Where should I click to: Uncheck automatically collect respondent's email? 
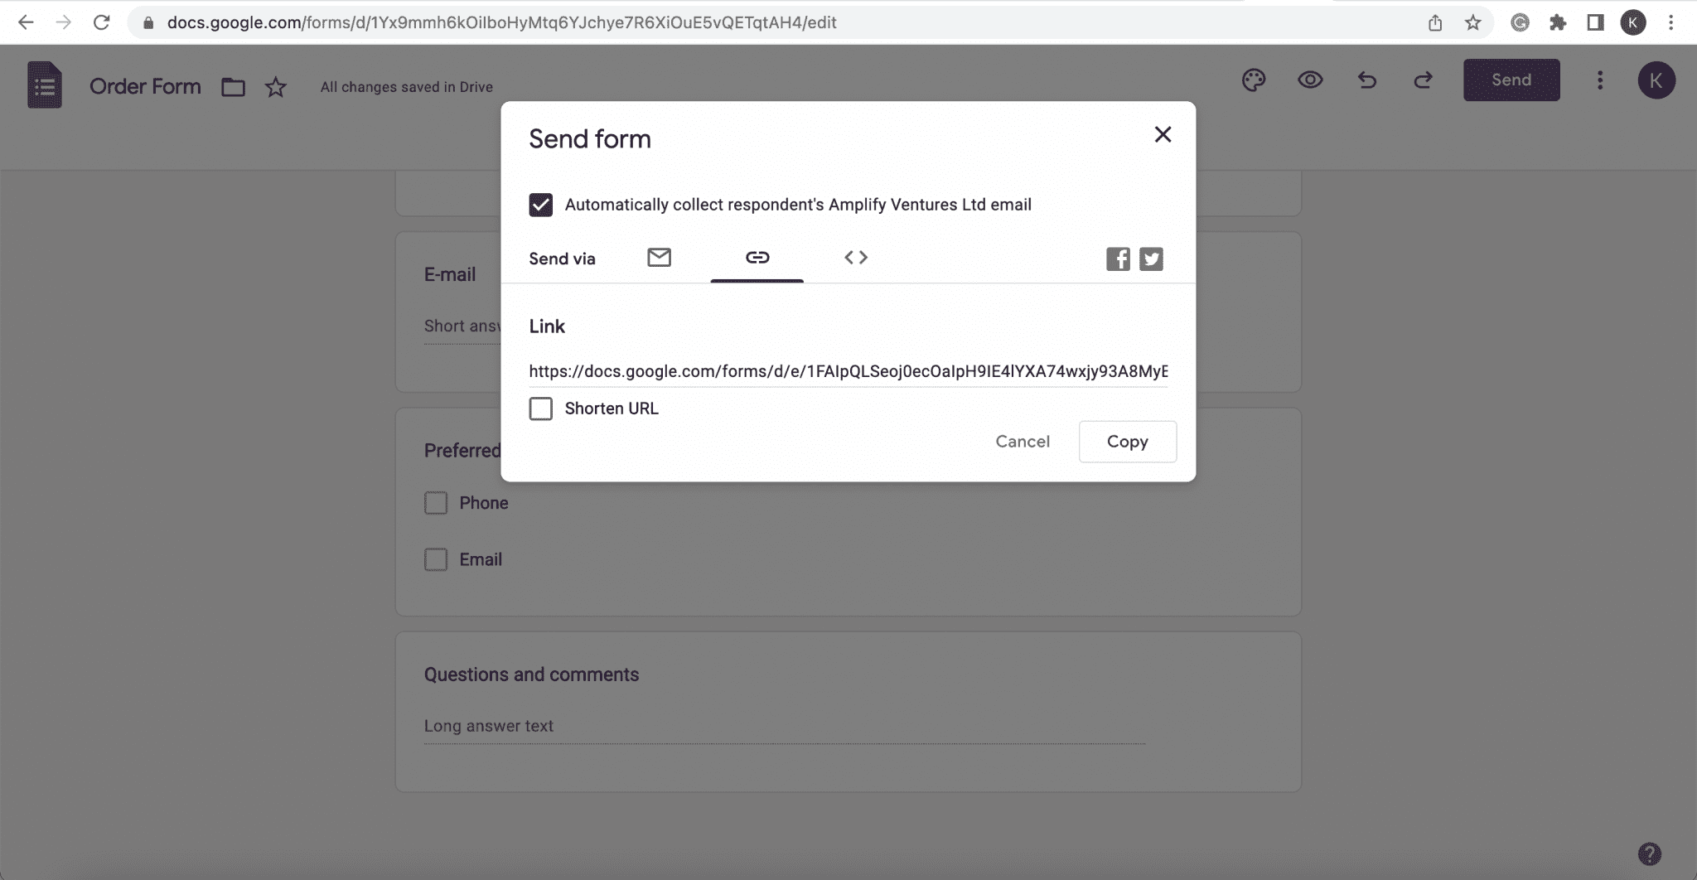click(x=541, y=205)
